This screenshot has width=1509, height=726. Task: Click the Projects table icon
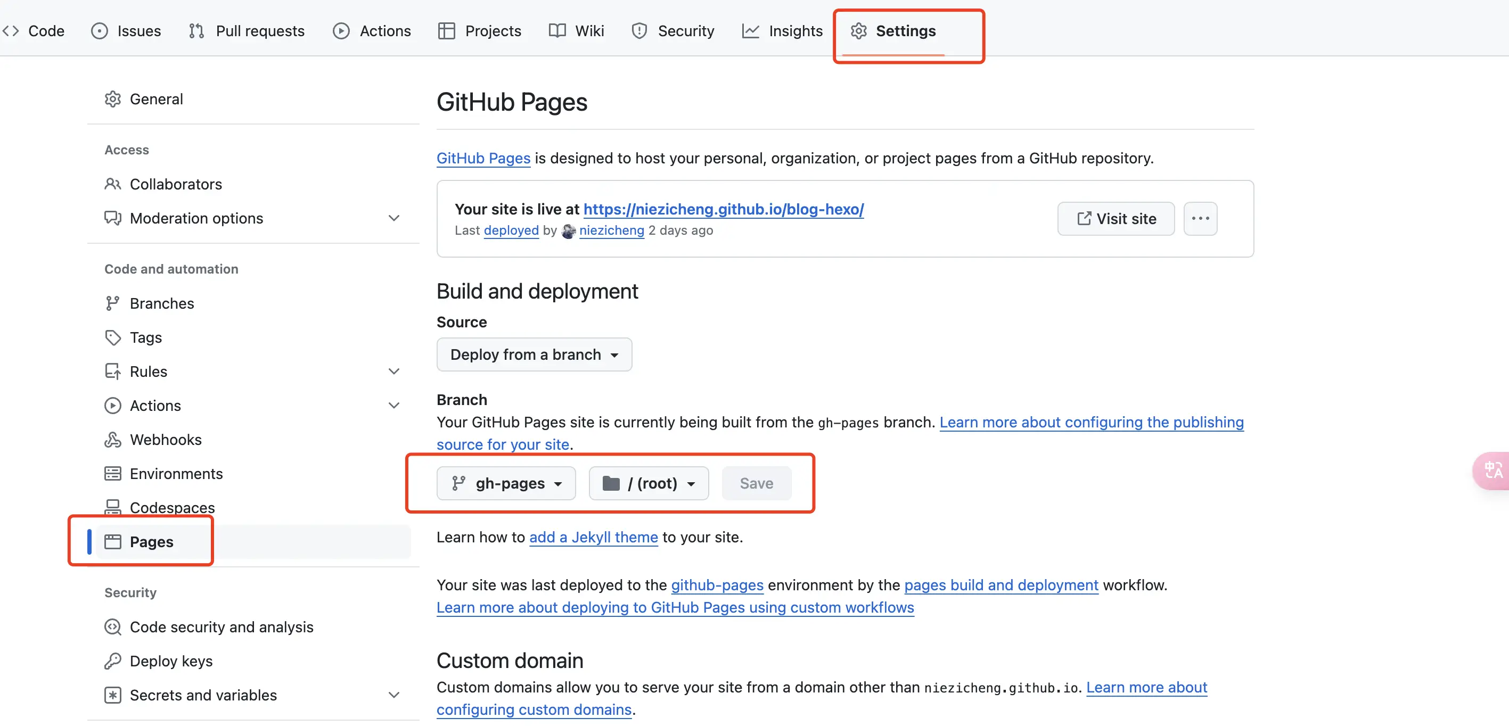(x=446, y=30)
